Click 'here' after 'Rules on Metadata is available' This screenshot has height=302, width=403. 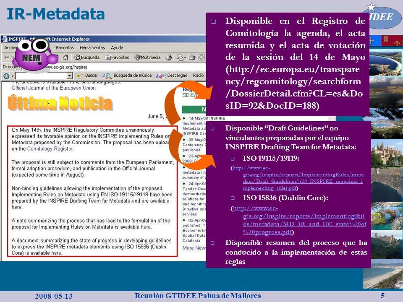coord(146,227)
